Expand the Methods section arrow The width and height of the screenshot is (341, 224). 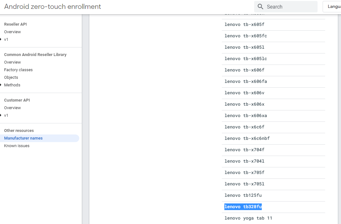(x=1, y=85)
